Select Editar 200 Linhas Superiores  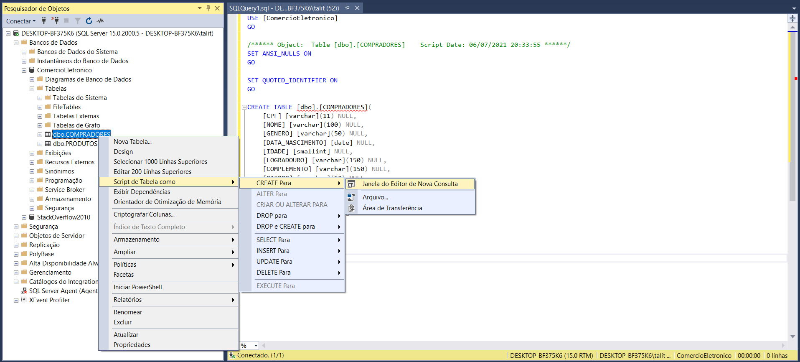(168, 172)
